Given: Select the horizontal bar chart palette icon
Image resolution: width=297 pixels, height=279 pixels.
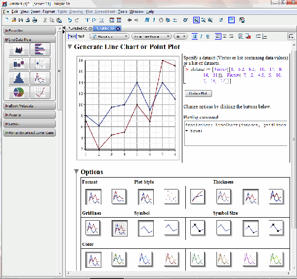Looking at the screenshot, I should tap(40, 49).
